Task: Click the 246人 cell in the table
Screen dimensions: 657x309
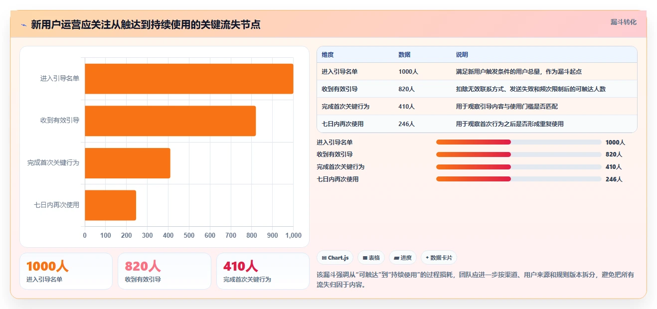Action: click(x=406, y=124)
